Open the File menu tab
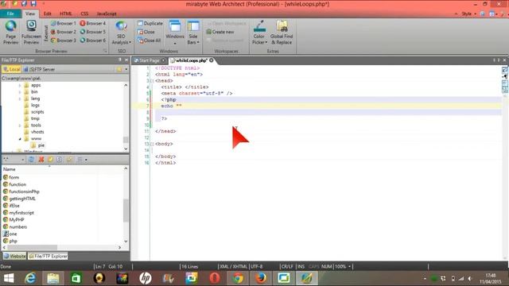 (10, 14)
